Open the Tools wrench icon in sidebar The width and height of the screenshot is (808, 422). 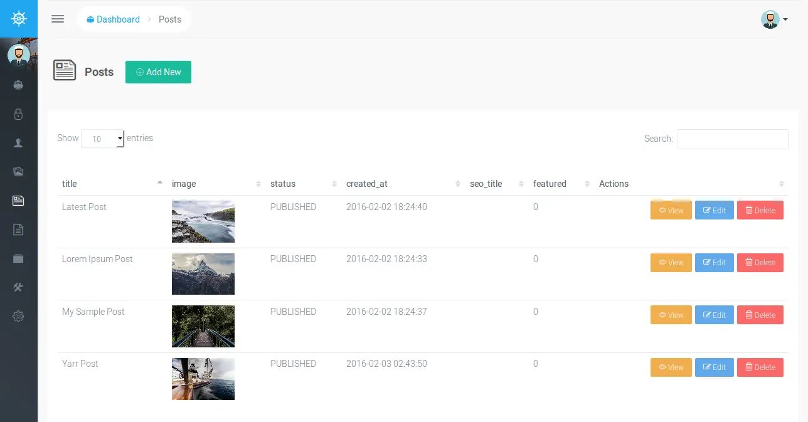pyautogui.click(x=18, y=287)
